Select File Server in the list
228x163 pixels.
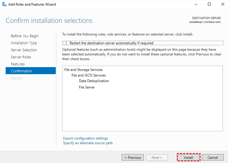click(x=87, y=87)
